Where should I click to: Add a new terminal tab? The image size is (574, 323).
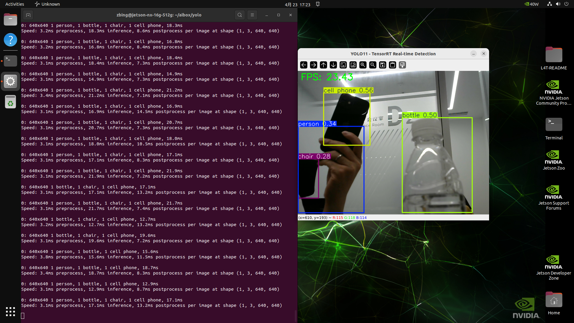coord(28,15)
